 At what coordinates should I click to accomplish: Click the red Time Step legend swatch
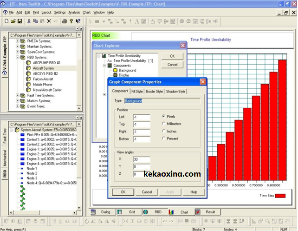click(x=280, y=196)
